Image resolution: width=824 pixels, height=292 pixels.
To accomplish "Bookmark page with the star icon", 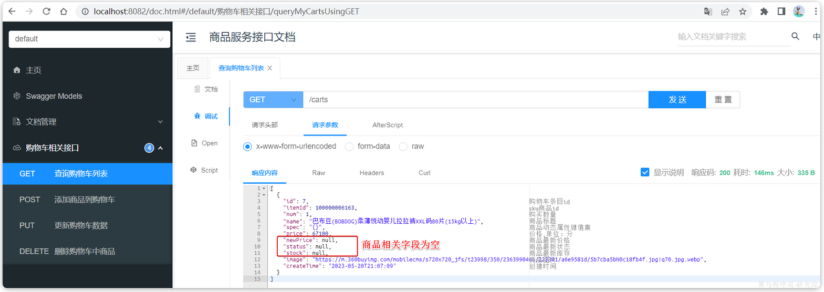I will pyautogui.click(x=743, y=11).
